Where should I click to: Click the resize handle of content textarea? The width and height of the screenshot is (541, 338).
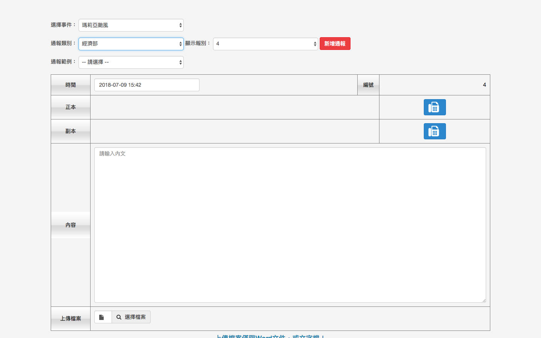coord(484,300)
